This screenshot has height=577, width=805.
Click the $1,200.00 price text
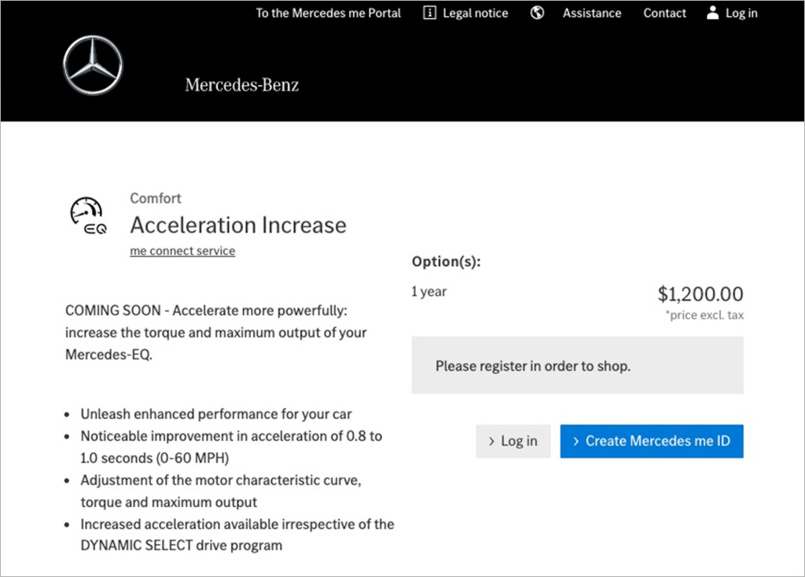tap(700, 294)
